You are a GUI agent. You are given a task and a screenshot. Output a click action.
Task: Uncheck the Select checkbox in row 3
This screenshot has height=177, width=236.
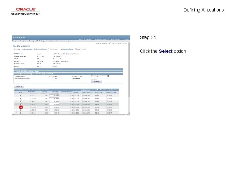21,101
